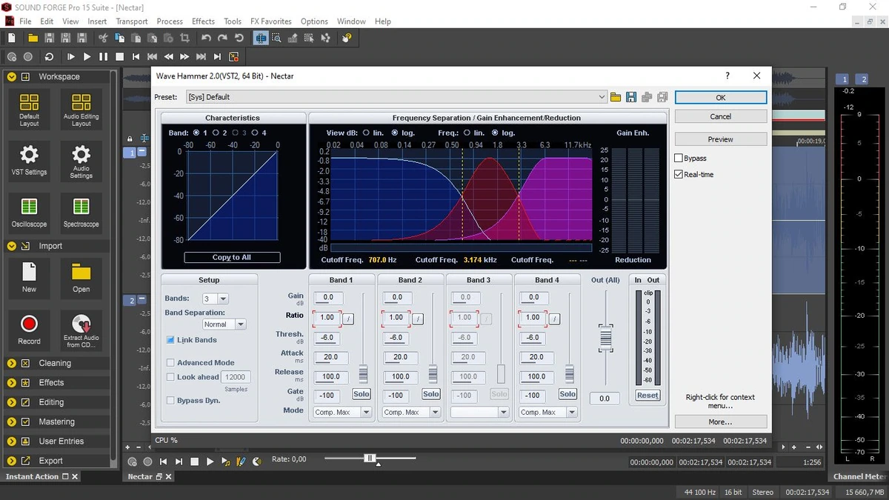Toggle the Real-time checkbox
This screenshot has width=889, height=500.
[x=679, y=175]
